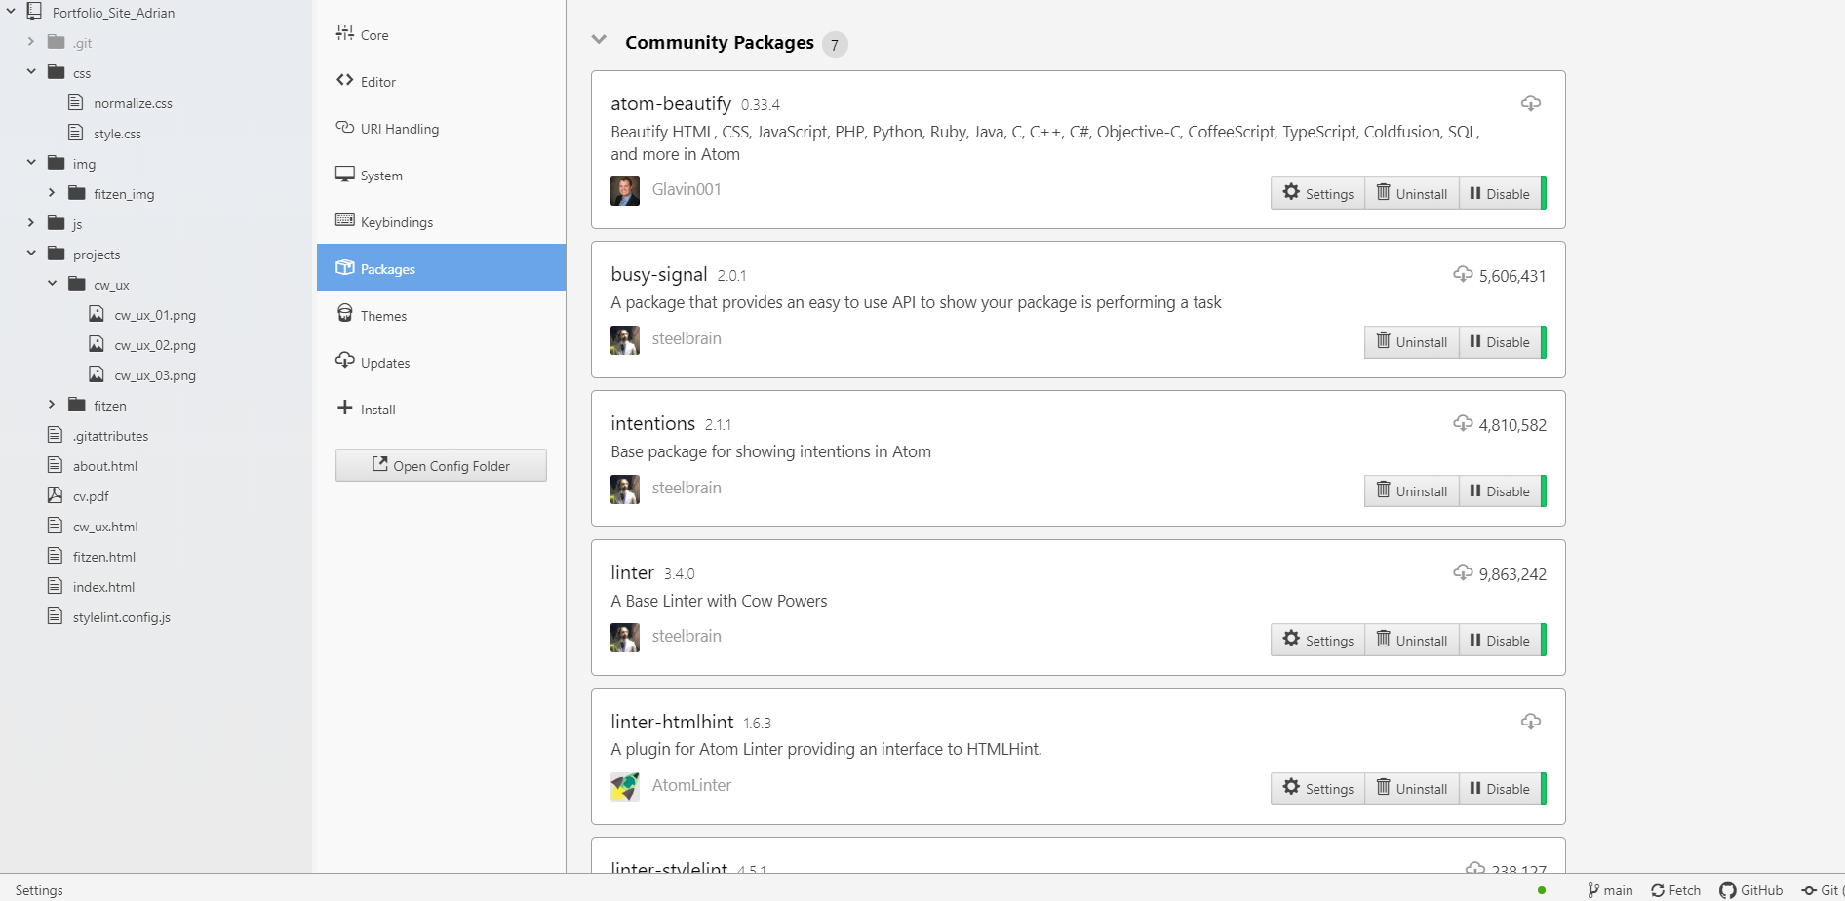Click the atom-beautify download cloud icon
This screenshot has height=901, width=1845.
pos(1531,103)
